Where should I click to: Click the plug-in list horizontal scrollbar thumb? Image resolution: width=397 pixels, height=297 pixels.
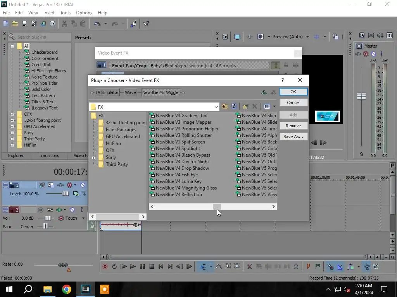pos(217,207)
